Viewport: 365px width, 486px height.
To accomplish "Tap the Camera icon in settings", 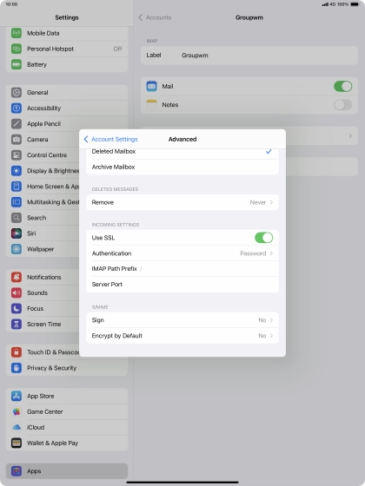I will (x=17, y=140).
